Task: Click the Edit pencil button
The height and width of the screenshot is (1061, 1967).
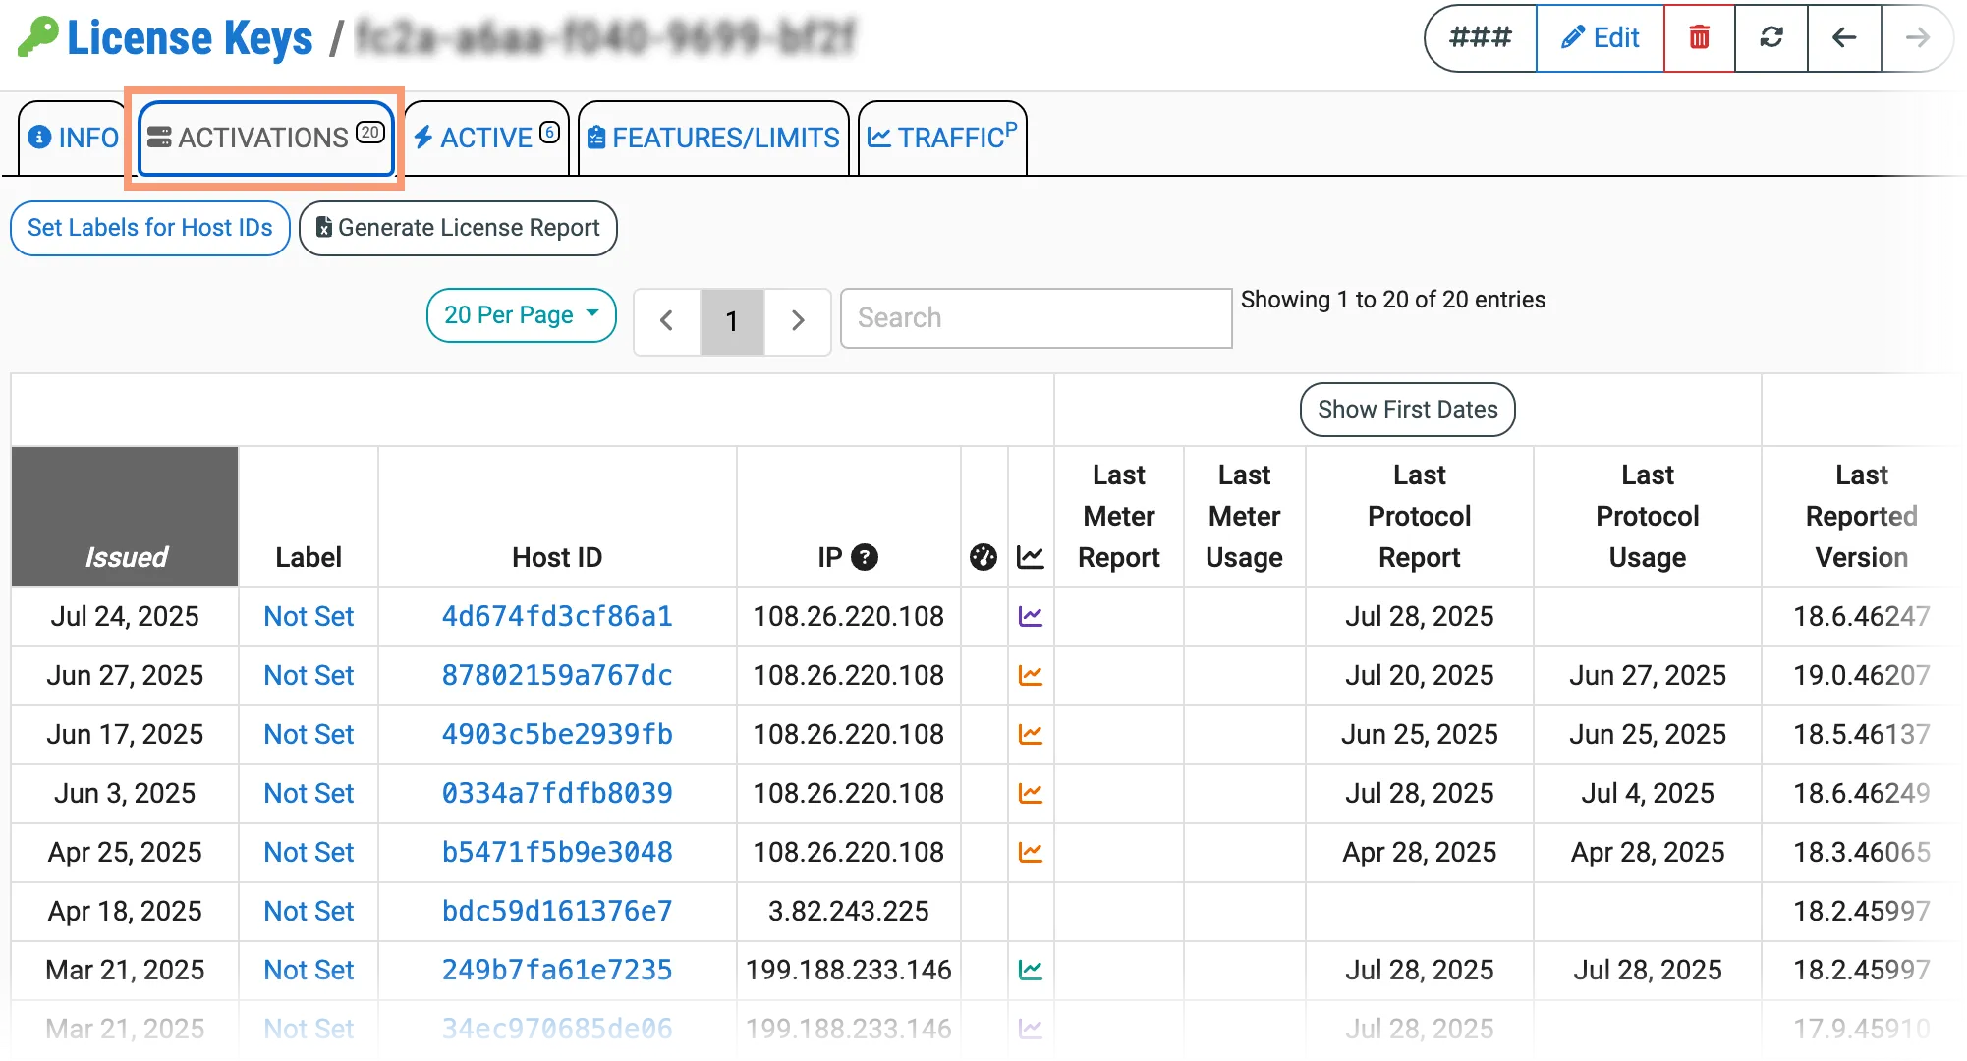Action: click(1601, 38)
